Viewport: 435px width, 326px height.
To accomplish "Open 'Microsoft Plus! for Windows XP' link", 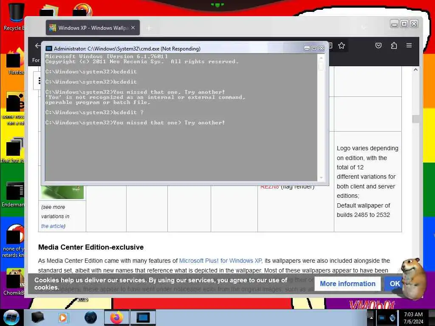I will point(221,261).
